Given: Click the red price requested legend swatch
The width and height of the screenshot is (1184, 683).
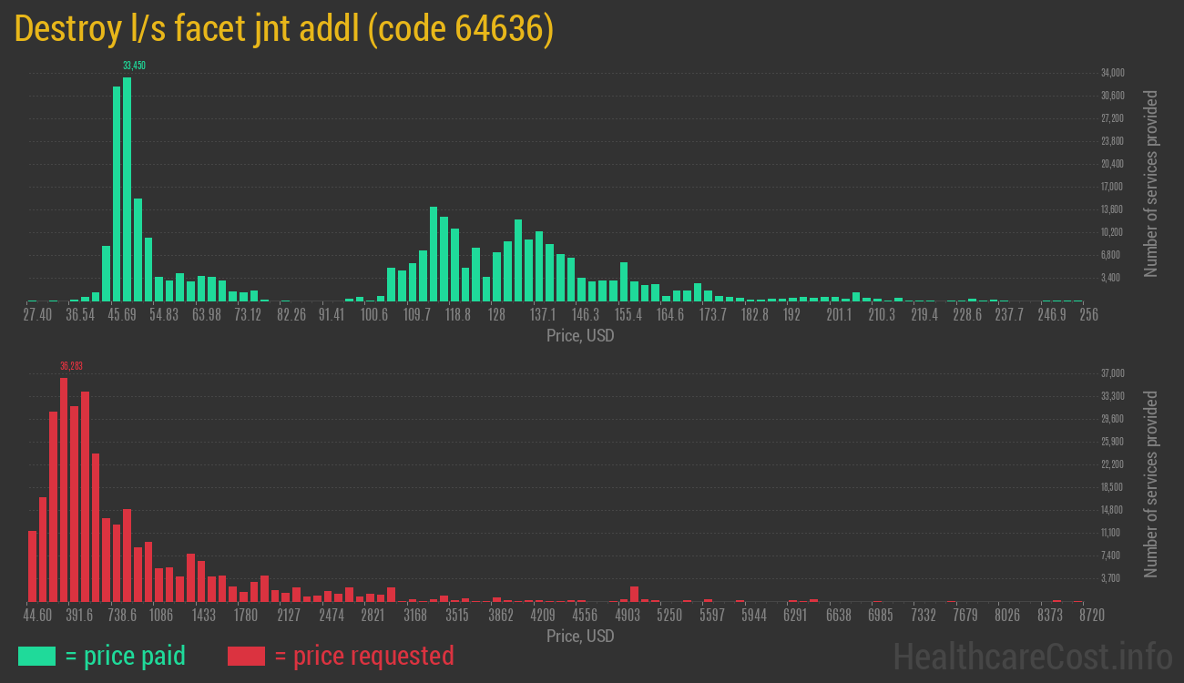Looking at the screenshot, I should coord(246,656).
